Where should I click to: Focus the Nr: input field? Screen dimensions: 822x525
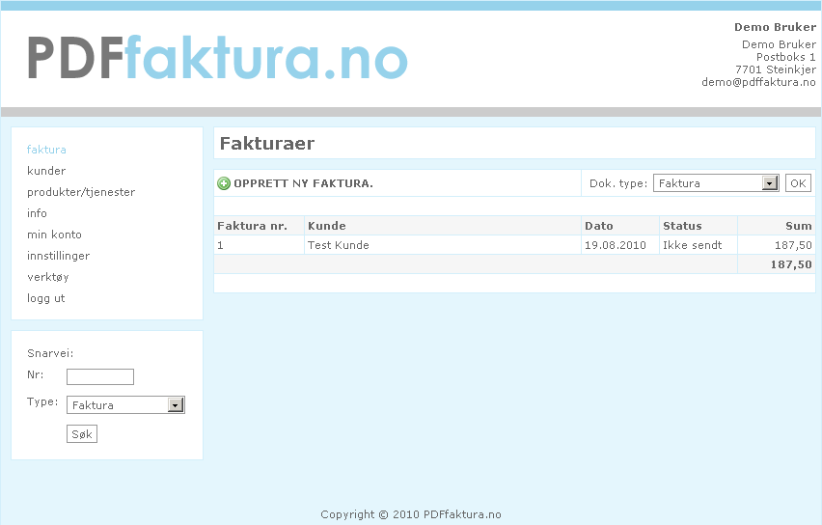coord(100,376)
